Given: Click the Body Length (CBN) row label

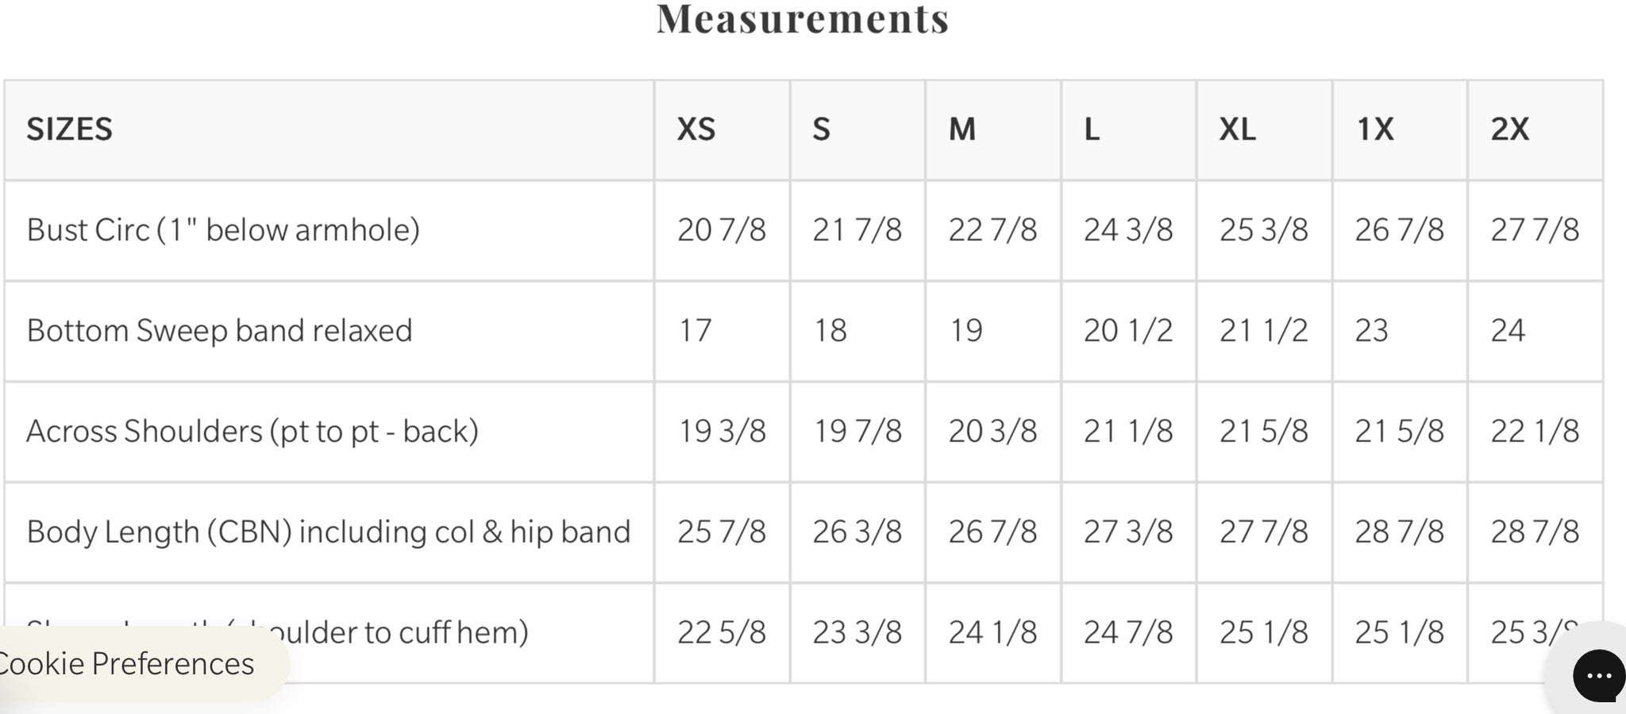Looking at the screenshot, I should [329, 532].
